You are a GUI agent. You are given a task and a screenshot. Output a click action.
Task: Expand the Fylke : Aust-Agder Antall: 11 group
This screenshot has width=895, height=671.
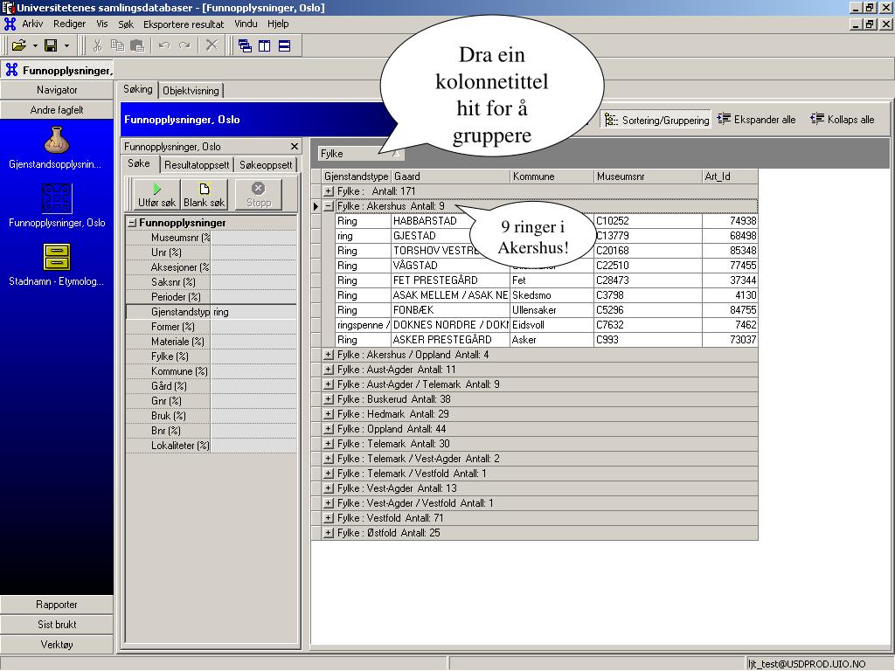point(329,370)
